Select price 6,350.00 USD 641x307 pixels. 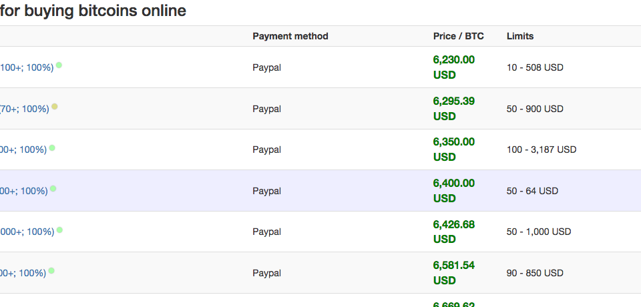454,149
